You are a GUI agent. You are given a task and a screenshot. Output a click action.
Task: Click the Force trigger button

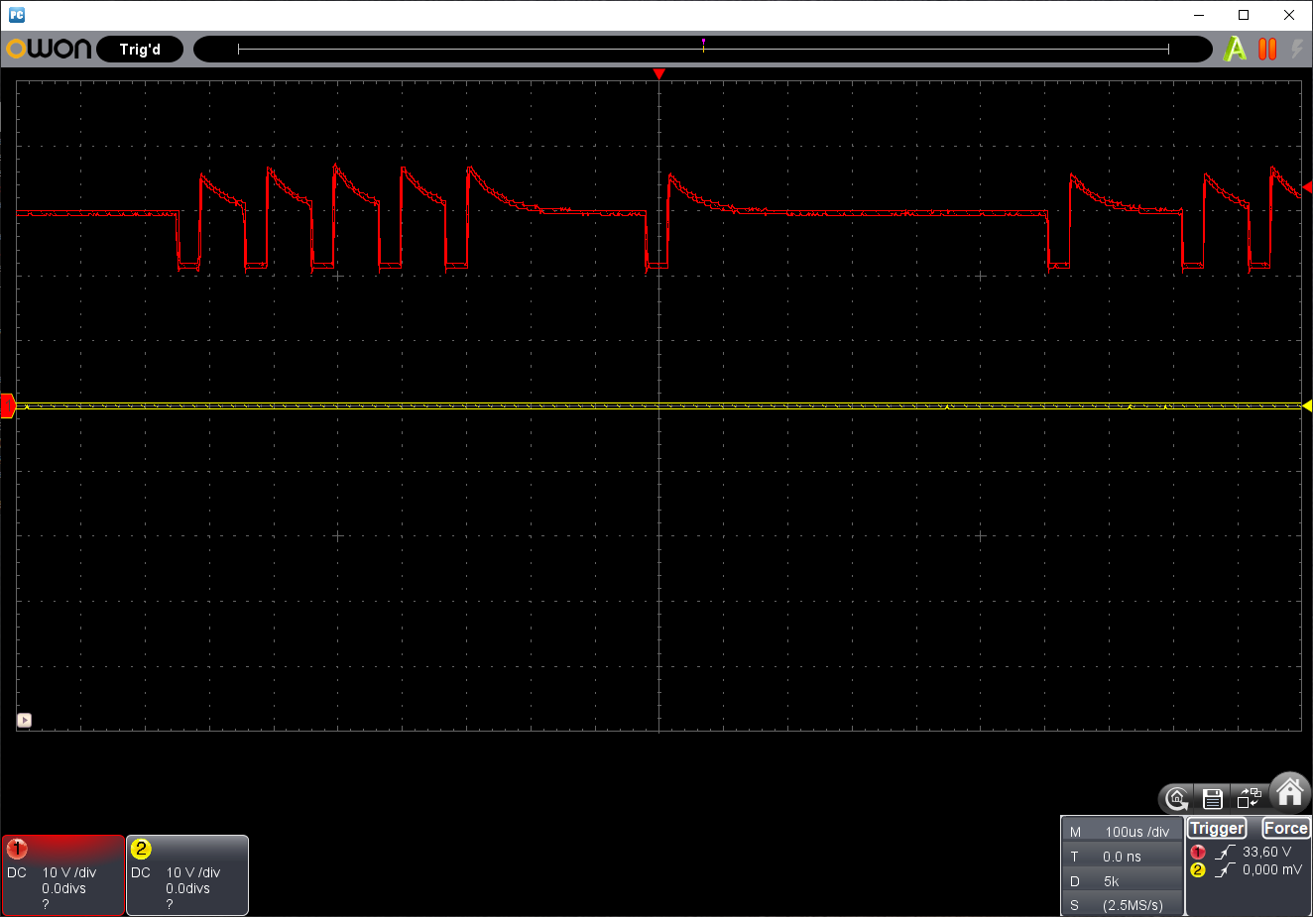pos(1285,829)
